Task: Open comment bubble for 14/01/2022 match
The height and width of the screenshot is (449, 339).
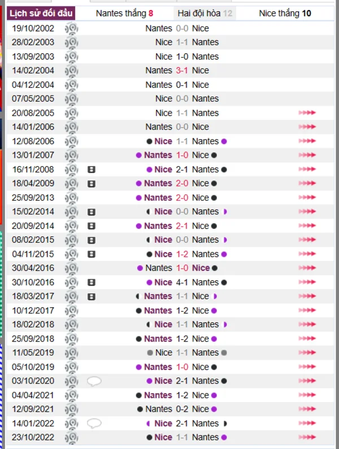Action: click(94, 423)
